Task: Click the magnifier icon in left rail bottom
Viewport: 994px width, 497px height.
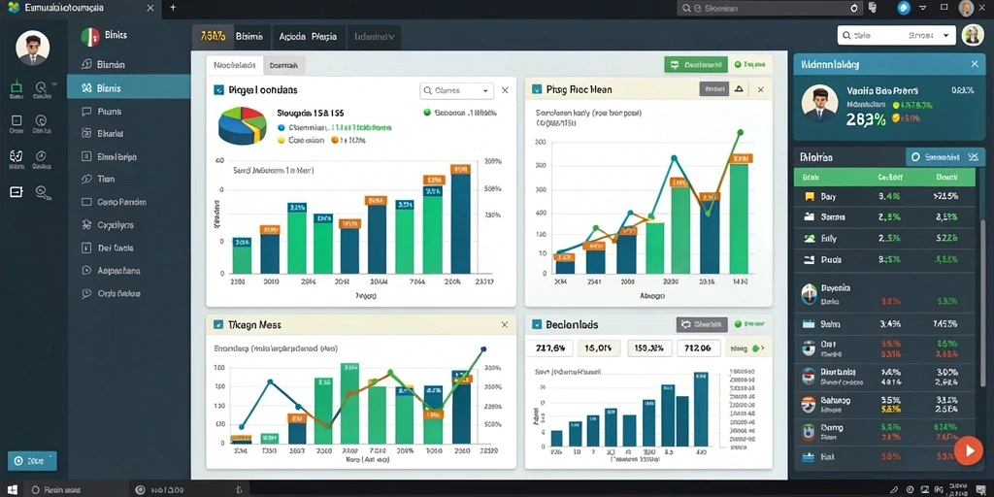Action: point(43,193)
